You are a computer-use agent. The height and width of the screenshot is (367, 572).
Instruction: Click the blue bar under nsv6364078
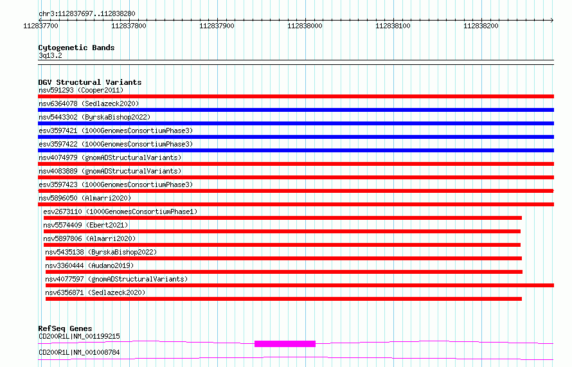click(296, 110)
